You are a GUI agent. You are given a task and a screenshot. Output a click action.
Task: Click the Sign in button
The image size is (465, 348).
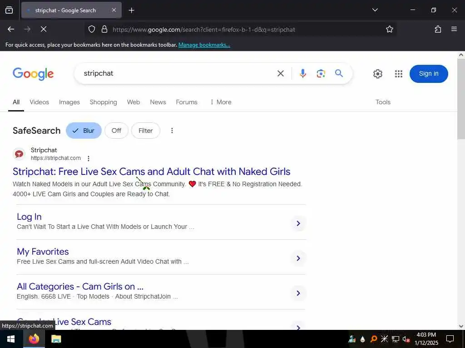(x=429, y=74)
